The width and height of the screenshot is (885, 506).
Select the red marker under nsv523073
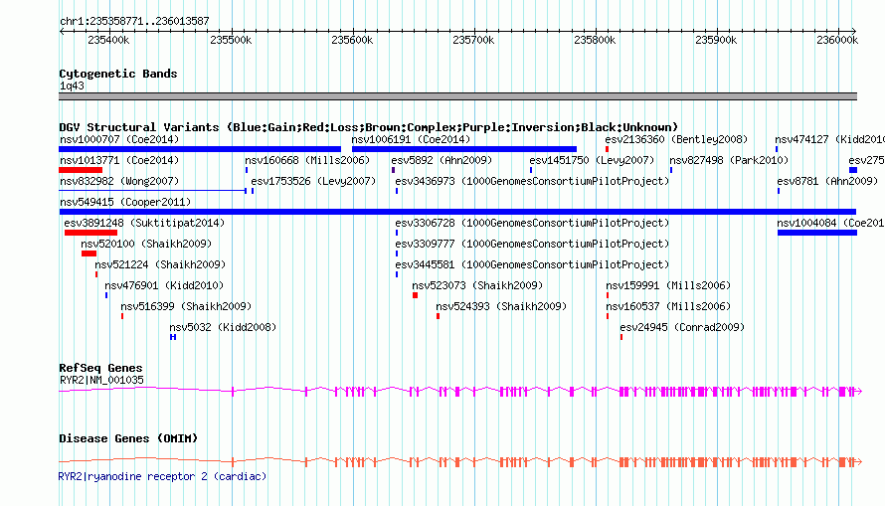coord(415,295)
